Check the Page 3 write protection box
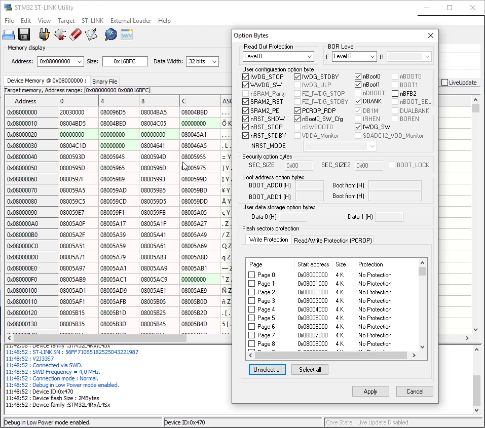 point(252,300)
